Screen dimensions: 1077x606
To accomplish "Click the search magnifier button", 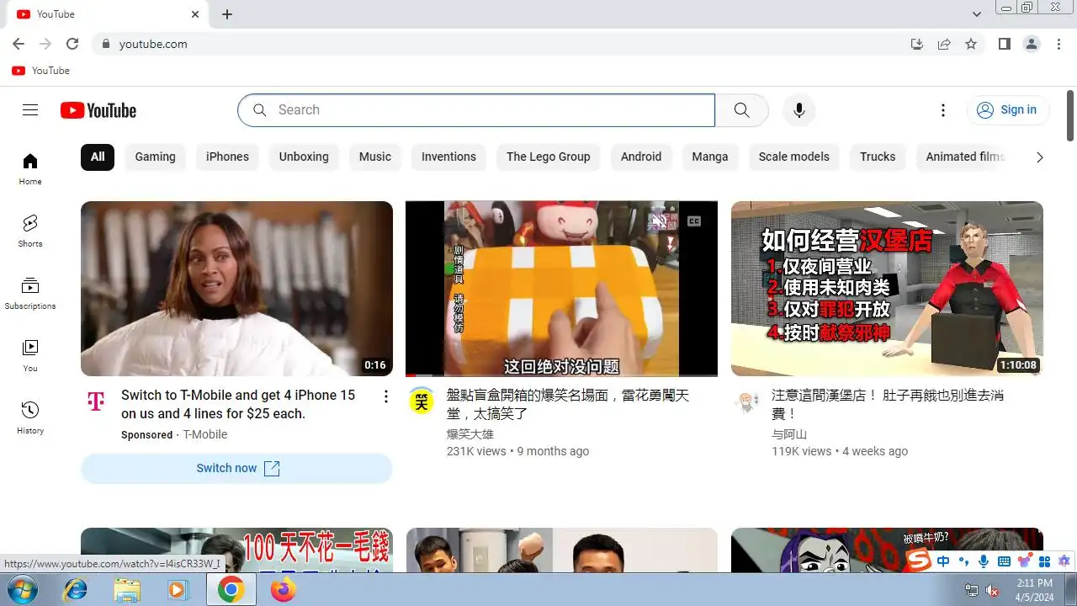I will (741, 110).
